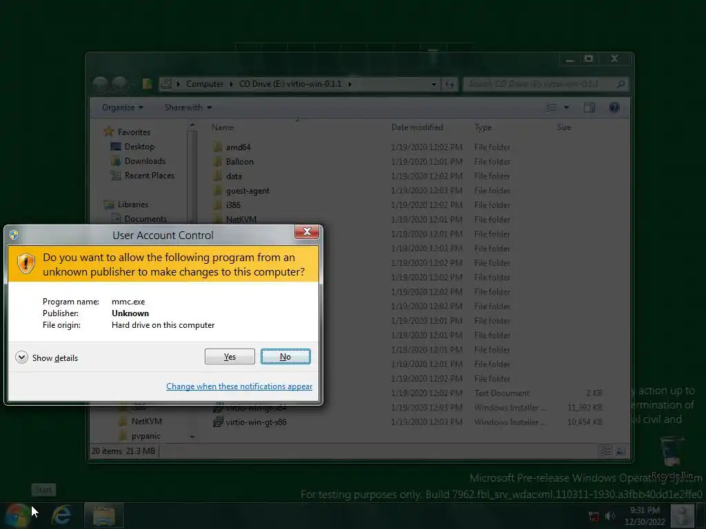This screenshot has width=706, height=529.
Task: Open the Start menu orb
Action: click(17, 515)
